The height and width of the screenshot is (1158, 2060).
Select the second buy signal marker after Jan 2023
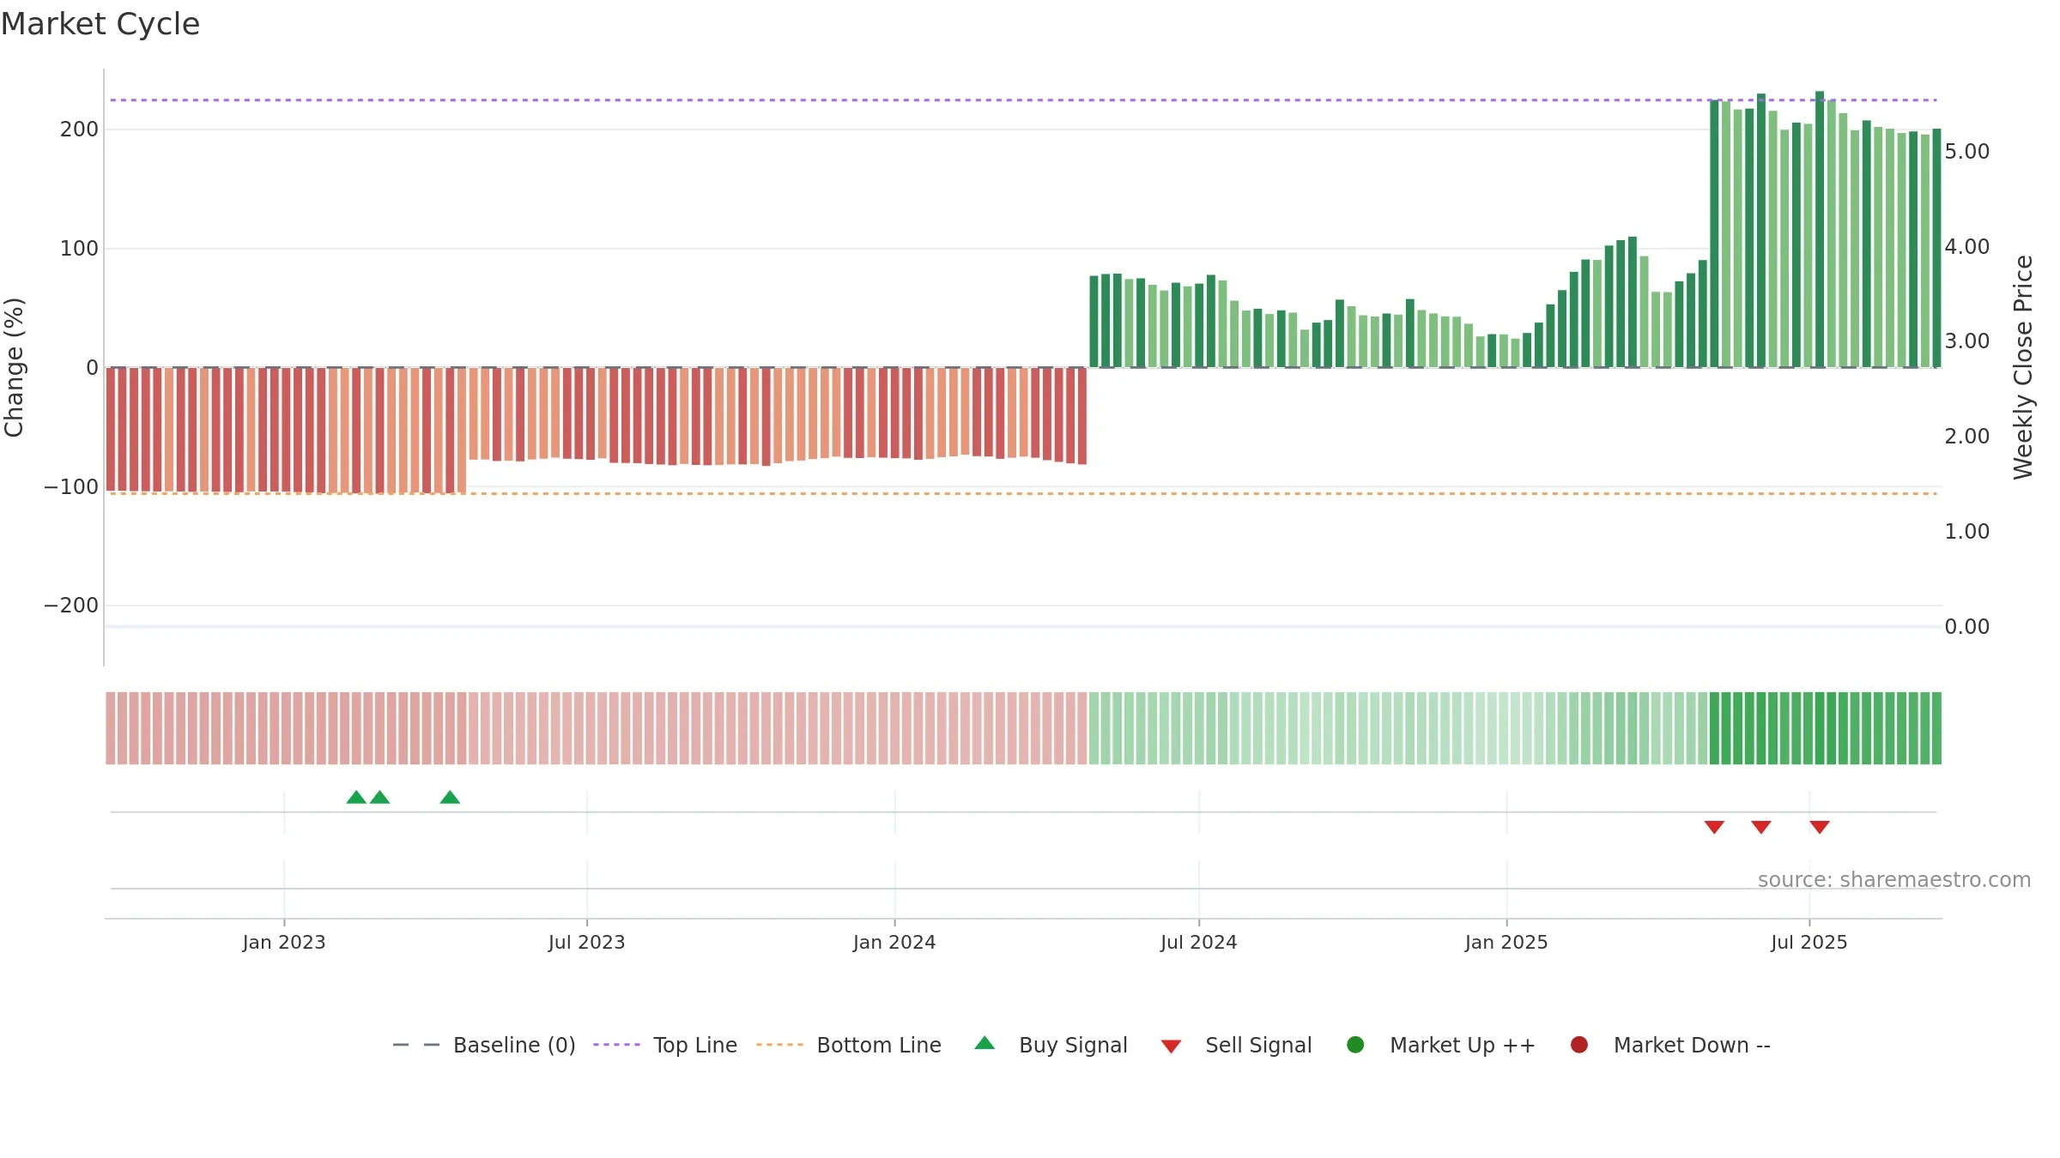click(379, 798)
